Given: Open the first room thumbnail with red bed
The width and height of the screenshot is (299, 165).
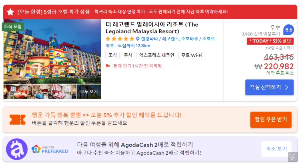Looking at the screenshot, I should coord(16,92).
